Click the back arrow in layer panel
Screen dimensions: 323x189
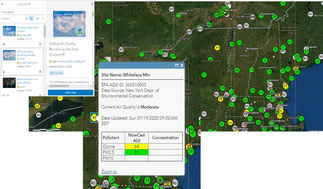point(3,4)
